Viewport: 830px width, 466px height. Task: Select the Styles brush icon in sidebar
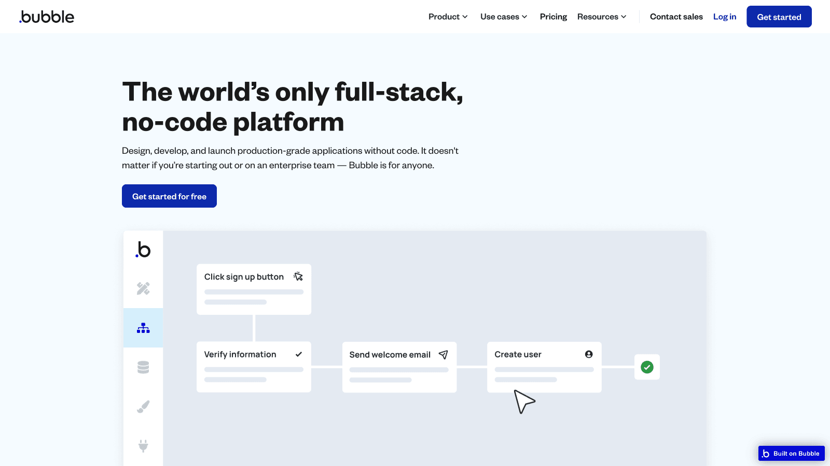point(143,406)
